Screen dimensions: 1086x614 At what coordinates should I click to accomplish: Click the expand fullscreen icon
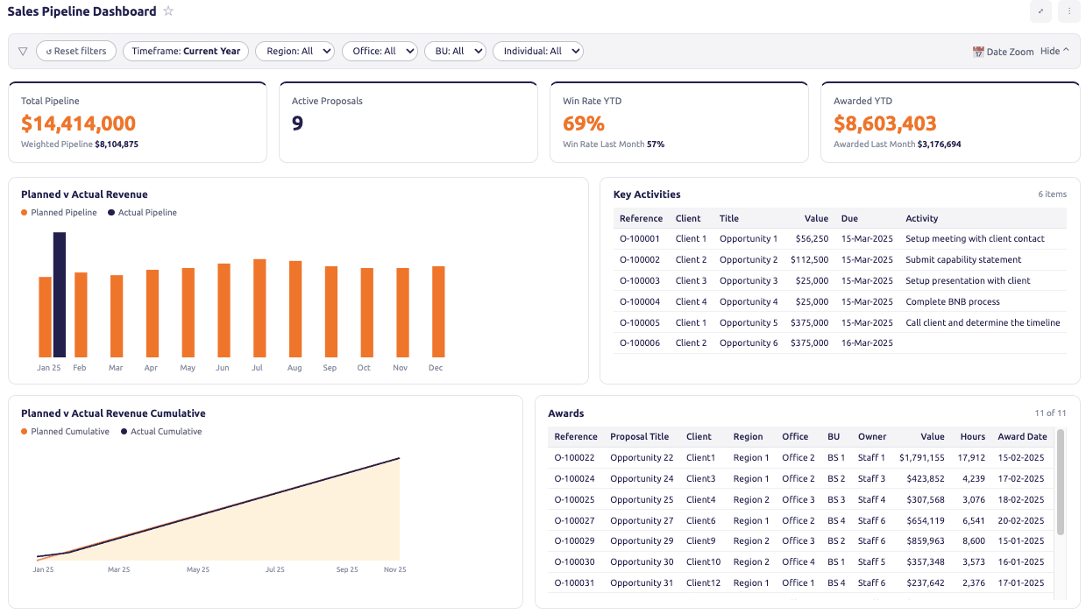1040,11
